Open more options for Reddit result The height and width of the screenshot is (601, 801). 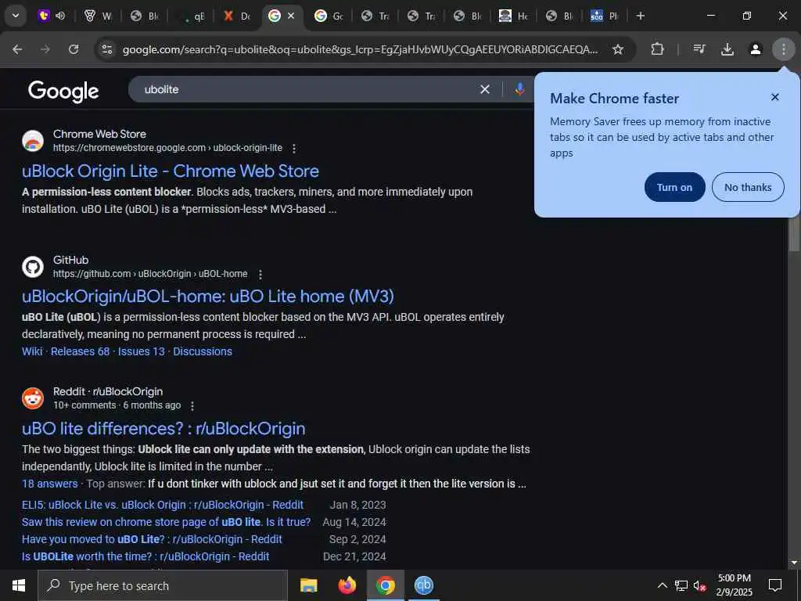192,406
